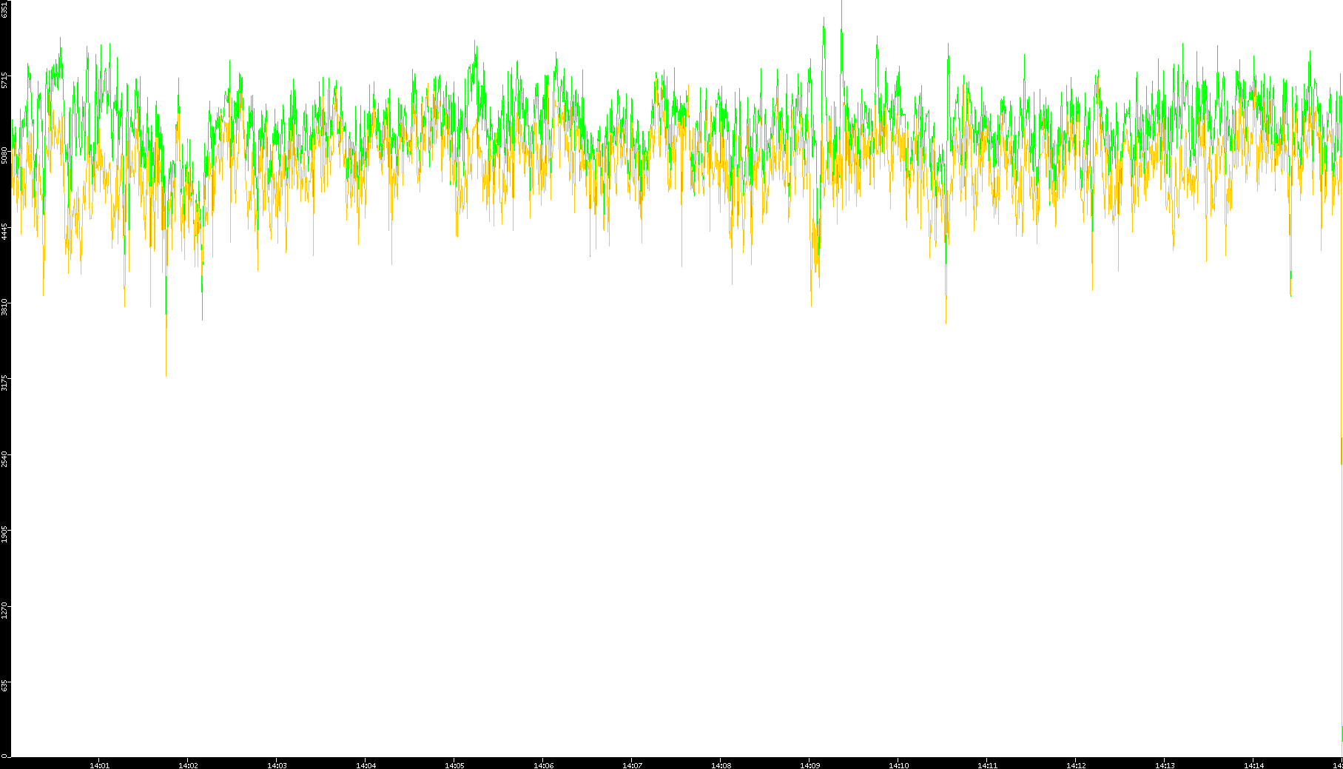
Task: Select the 3810 vertical axis label
Action: [4, 306]
